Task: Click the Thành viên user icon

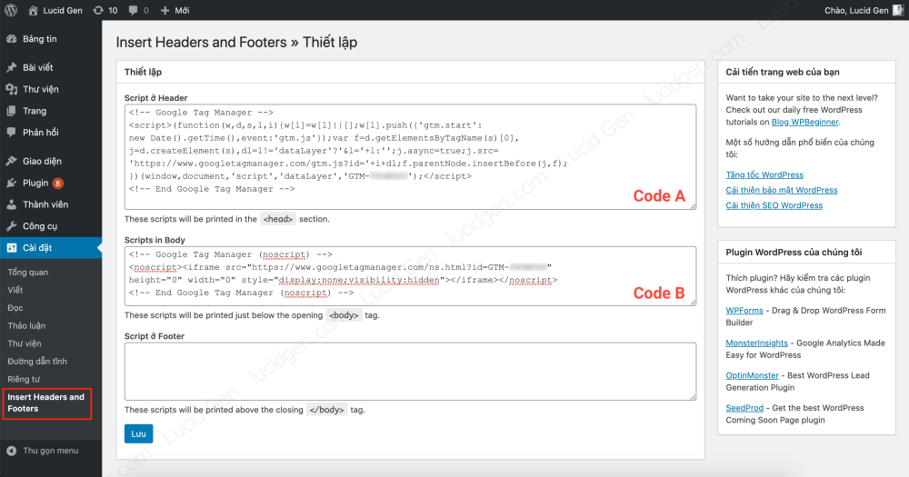Action: pyautogui.click(x=12, y=204)
